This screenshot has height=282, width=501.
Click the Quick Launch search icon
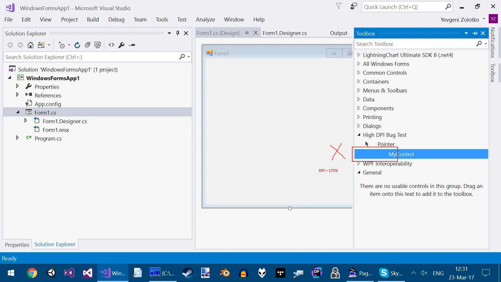click(448, 7)
